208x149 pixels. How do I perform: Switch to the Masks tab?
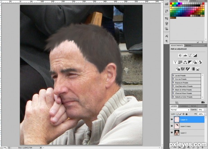point(188,45)
